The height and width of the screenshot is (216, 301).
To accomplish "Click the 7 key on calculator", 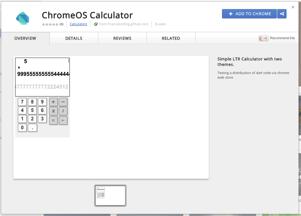I will click(x=22, y=102).
